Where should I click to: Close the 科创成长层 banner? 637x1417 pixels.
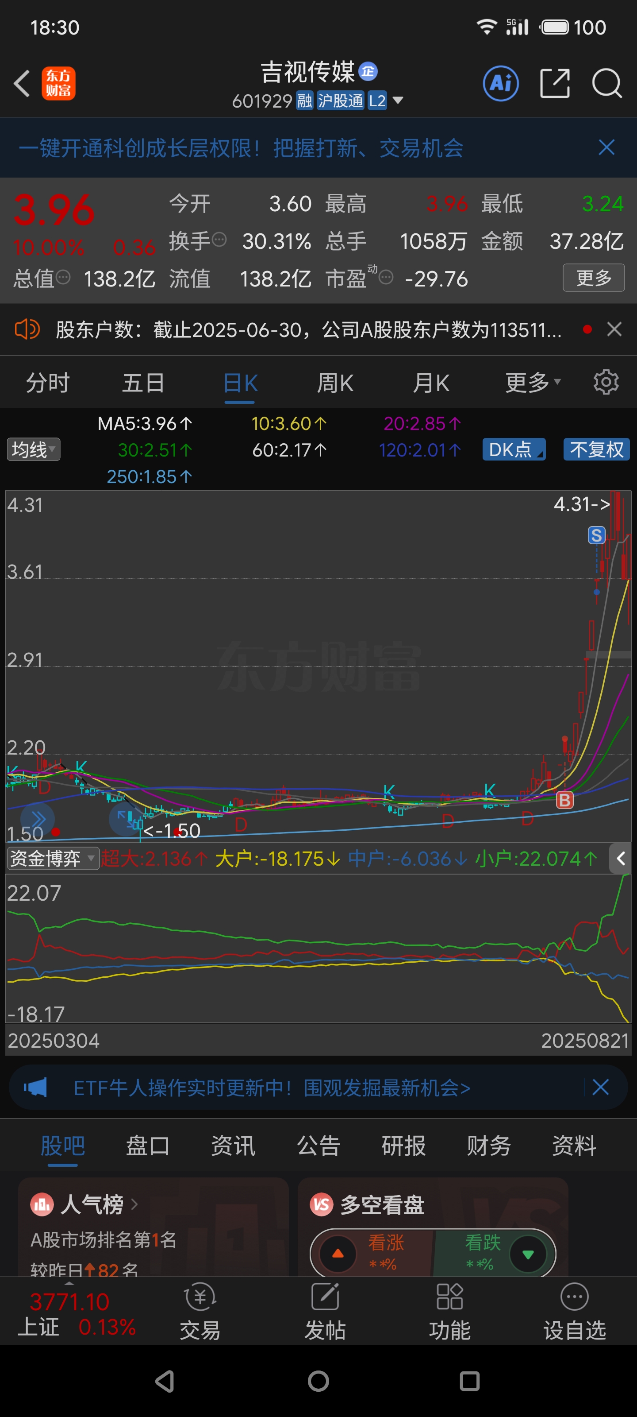[606, 147]
